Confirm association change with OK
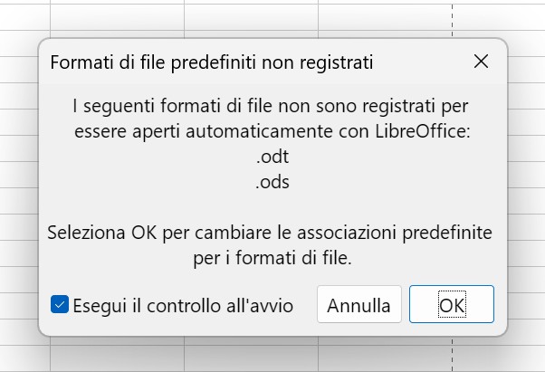545x372 pixels. click(x=452, y=304)
